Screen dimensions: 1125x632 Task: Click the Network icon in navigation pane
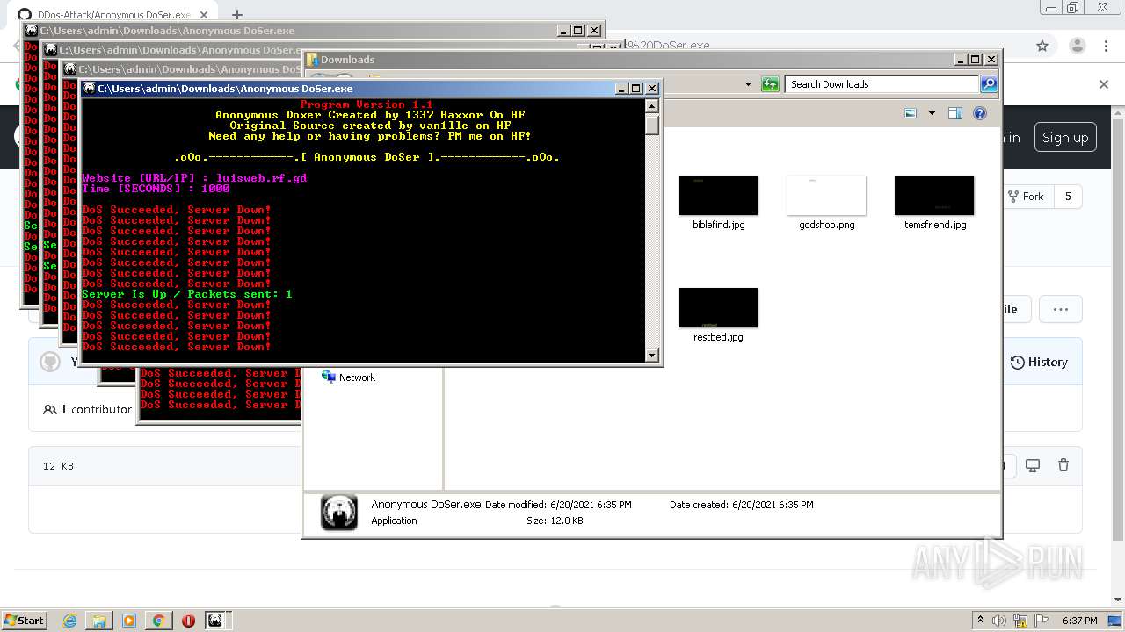tap(329, 377)
